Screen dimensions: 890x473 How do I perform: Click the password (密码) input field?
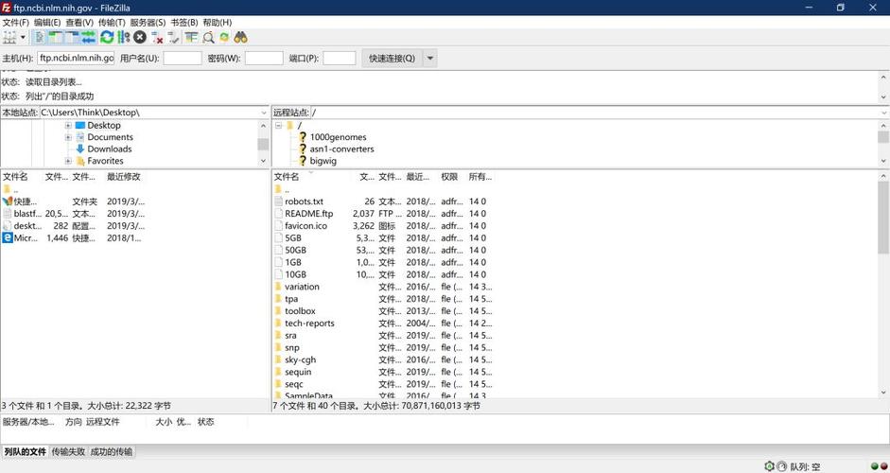click(x=264, y=58)
